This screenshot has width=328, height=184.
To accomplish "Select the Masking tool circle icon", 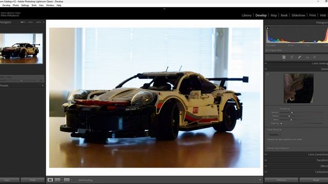I will point(315,57).
